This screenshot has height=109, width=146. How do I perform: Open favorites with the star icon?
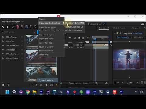pyautogui.click(x=8, y=27)
